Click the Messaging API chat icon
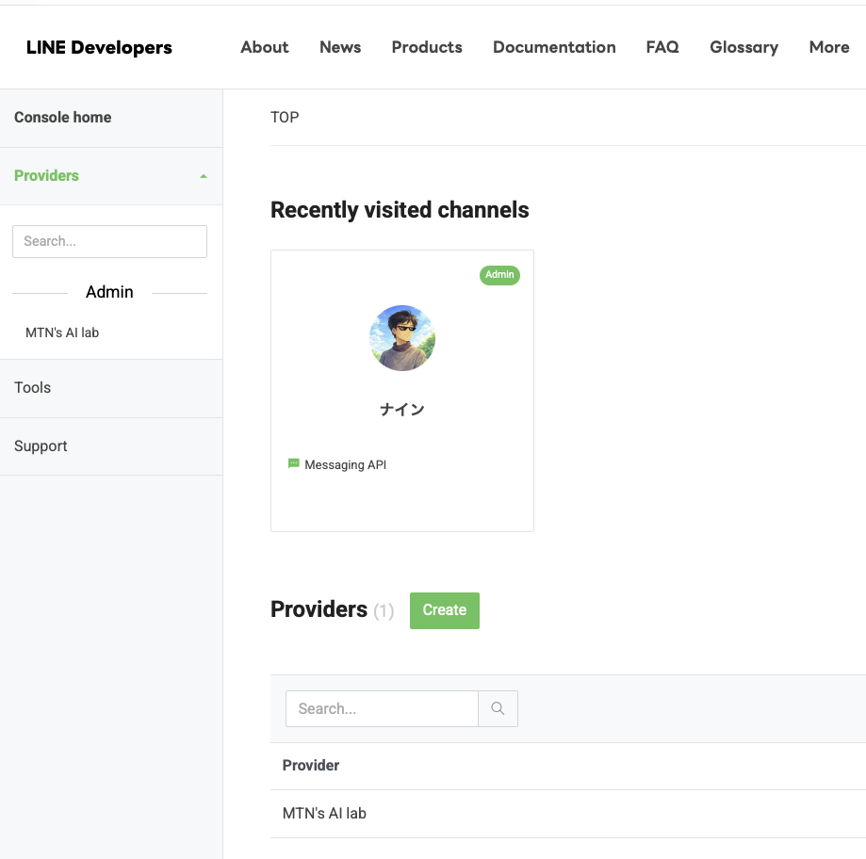Viewport: 866px width, 859px height. pos(294,463)
